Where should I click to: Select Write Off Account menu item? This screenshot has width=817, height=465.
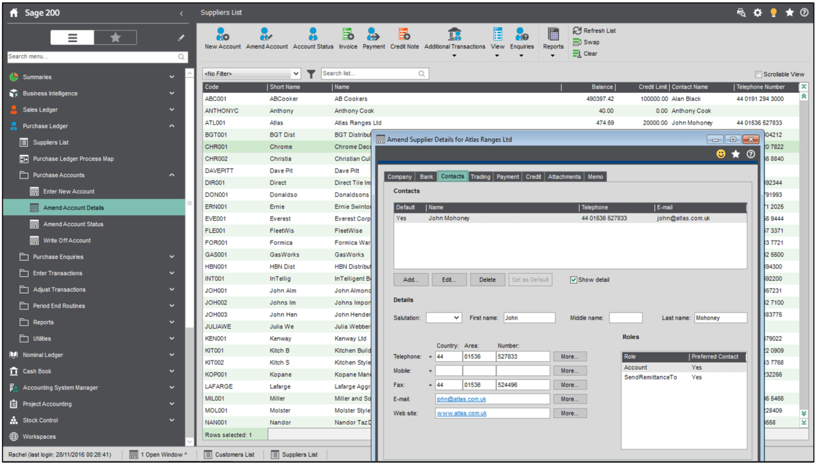click(x=67, y=241)
